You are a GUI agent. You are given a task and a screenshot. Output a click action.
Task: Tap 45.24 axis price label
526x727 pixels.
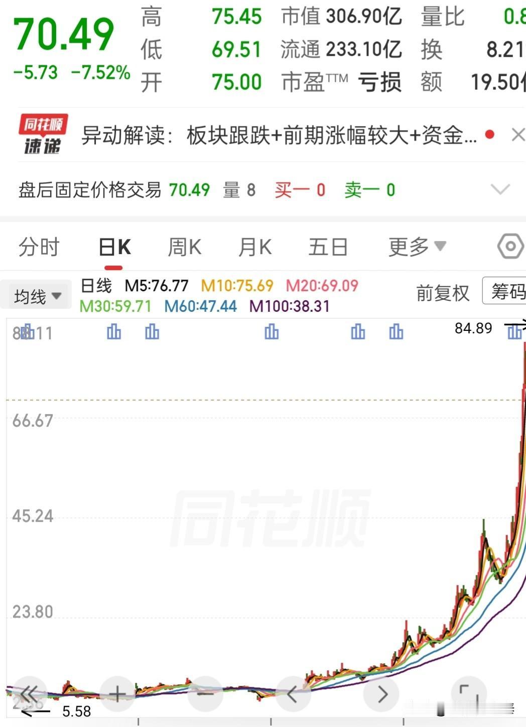[x=33, y=516]
